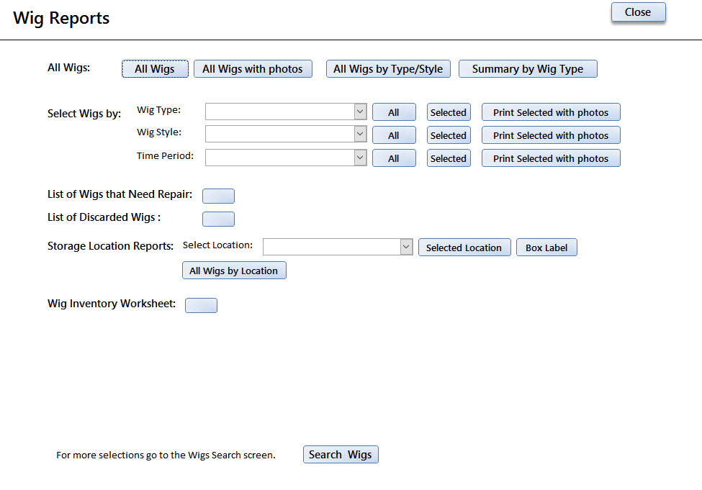Expand the Select Location dropdown
The image size is (702, 490).
(x=406, y=247)
